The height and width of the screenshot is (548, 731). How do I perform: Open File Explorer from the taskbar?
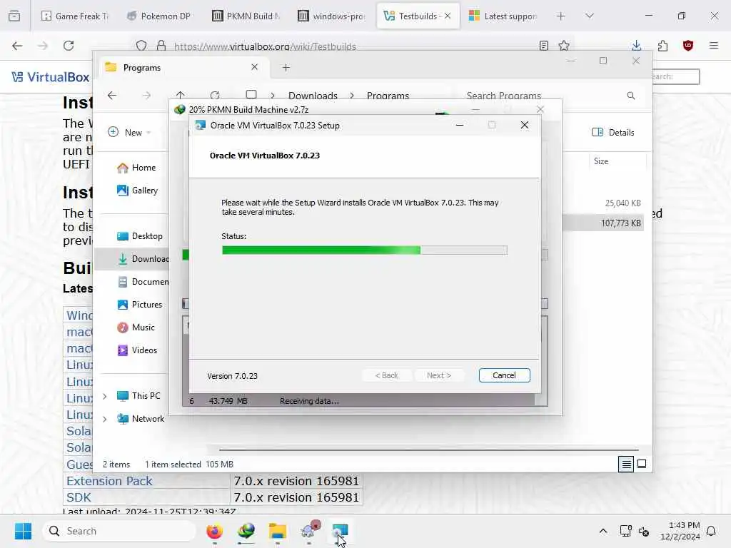(278, 531)
